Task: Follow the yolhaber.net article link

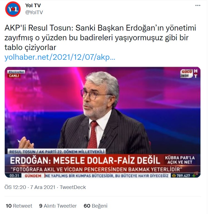Action: point(60,57)
